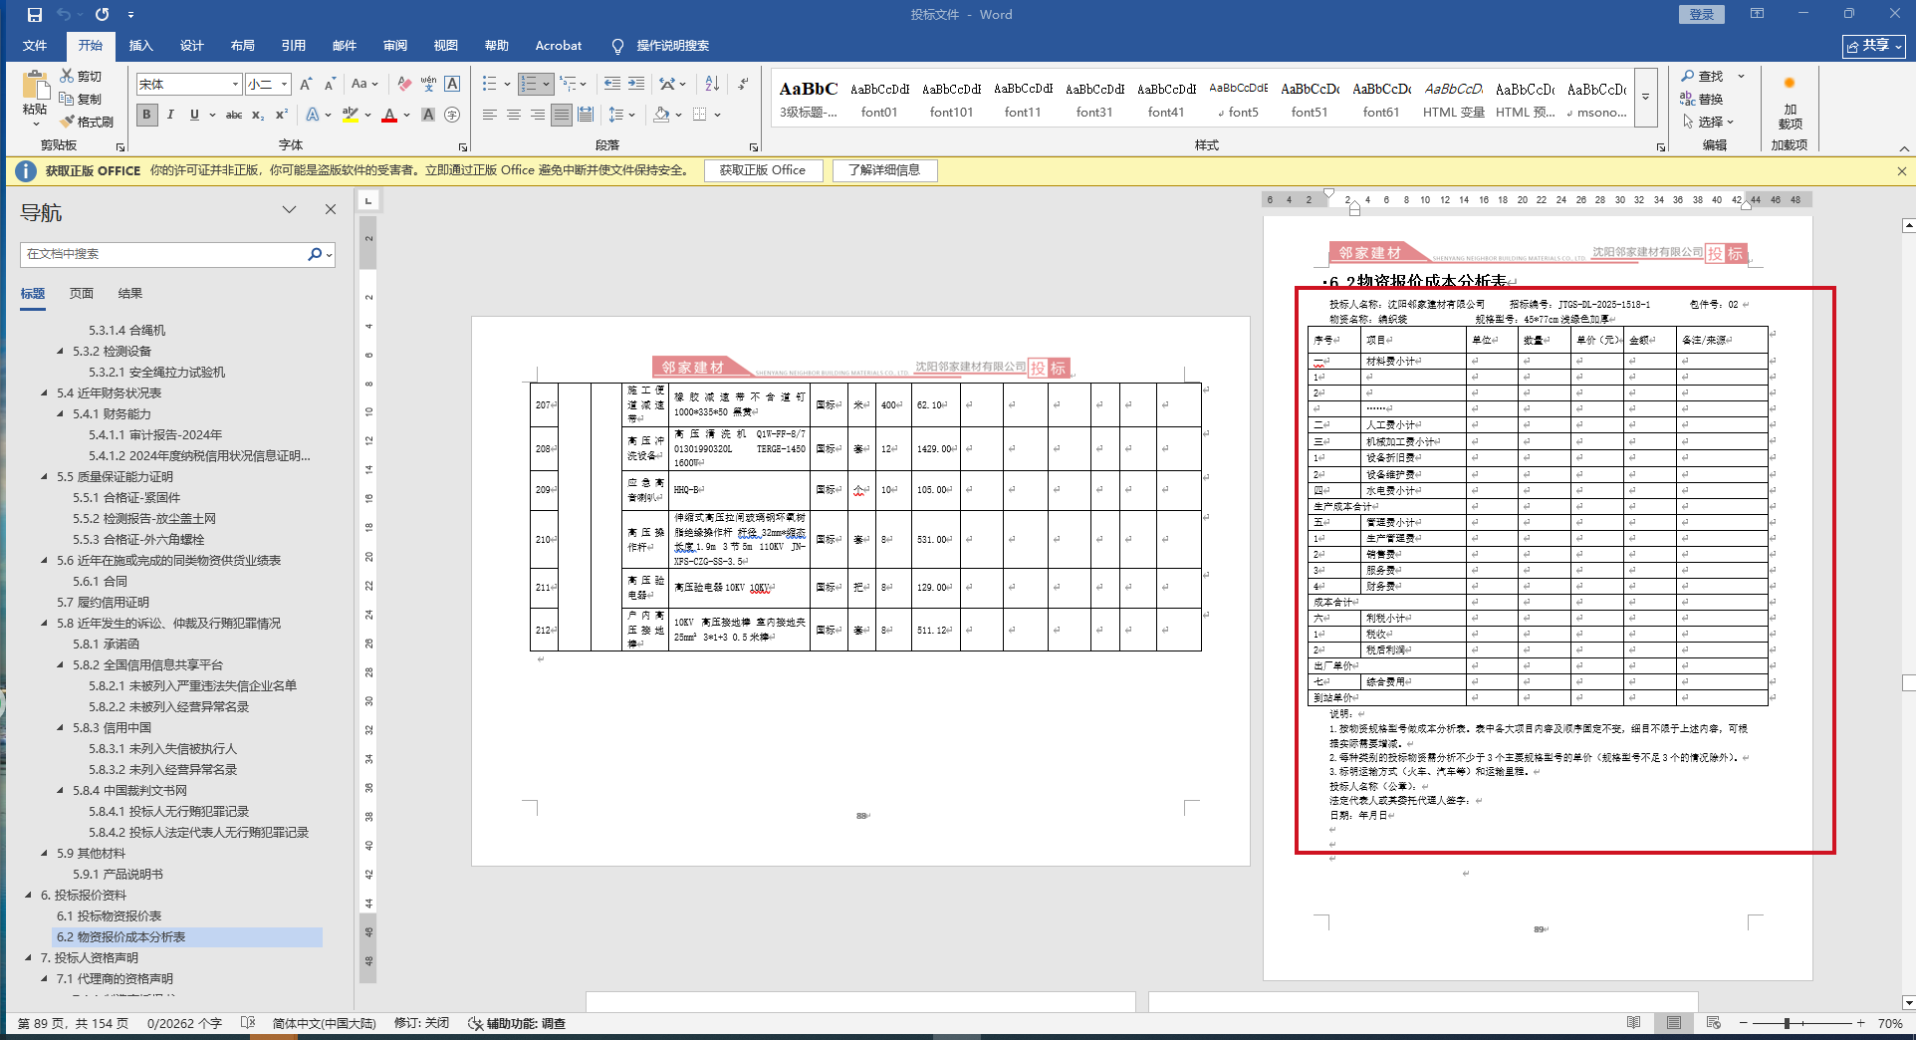Open the 审阅 ribbon tab

394,46
